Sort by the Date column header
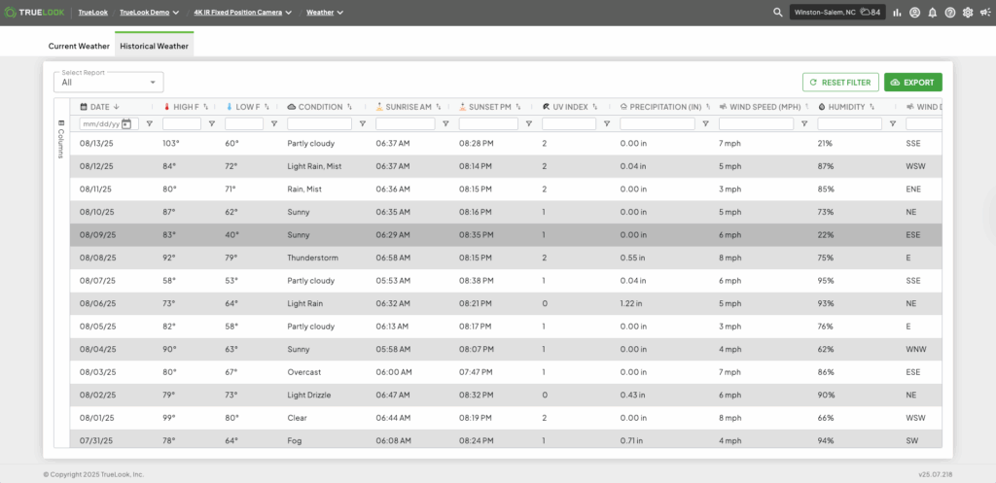The image size is (996, 483). (100, 107)
